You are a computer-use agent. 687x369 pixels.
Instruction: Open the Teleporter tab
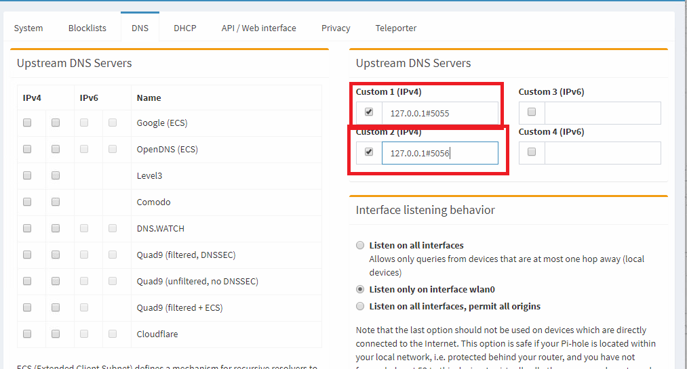396,28
